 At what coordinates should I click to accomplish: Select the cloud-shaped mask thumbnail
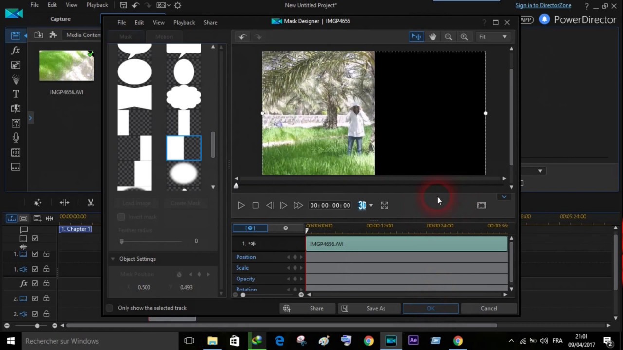[x=184, y=97]
